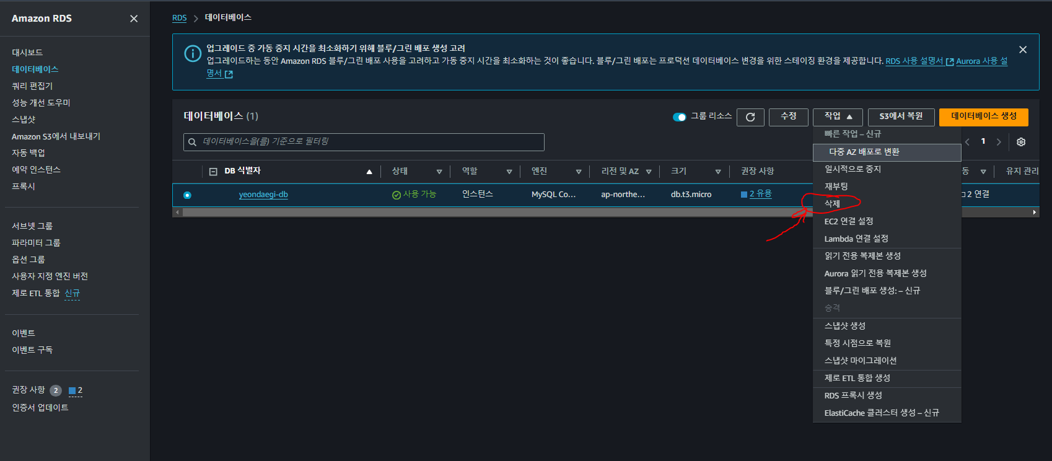Choose RDS 프록시 생성 menu item
The height and width of the screenshot is (461, 1052).
click(887, 395)
